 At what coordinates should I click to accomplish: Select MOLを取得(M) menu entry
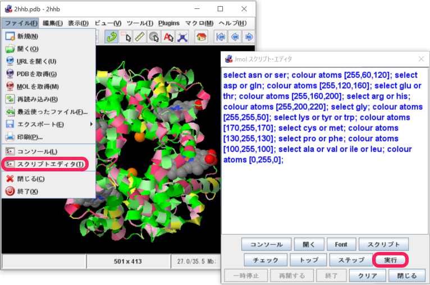48,86
